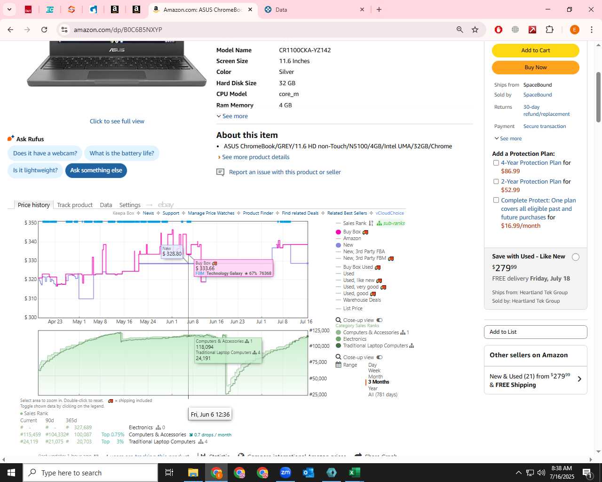Screen dimensions: 602x482
Task: Open Chrome three-dot menu
Action: [x=592, y=30]
